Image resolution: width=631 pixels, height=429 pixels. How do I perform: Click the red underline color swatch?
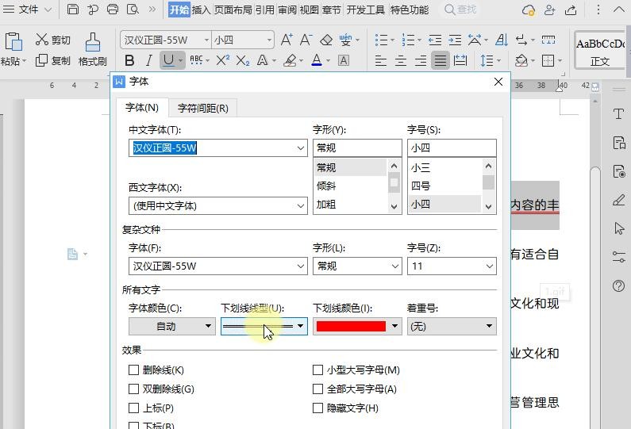351,326
